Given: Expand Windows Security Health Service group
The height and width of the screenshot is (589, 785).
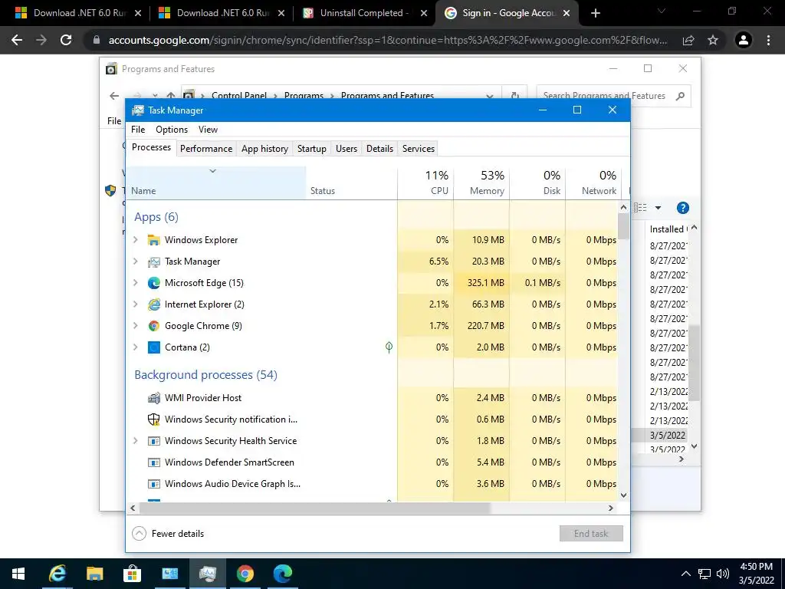Looking at the screenshot, I should (x=135, y=441).
